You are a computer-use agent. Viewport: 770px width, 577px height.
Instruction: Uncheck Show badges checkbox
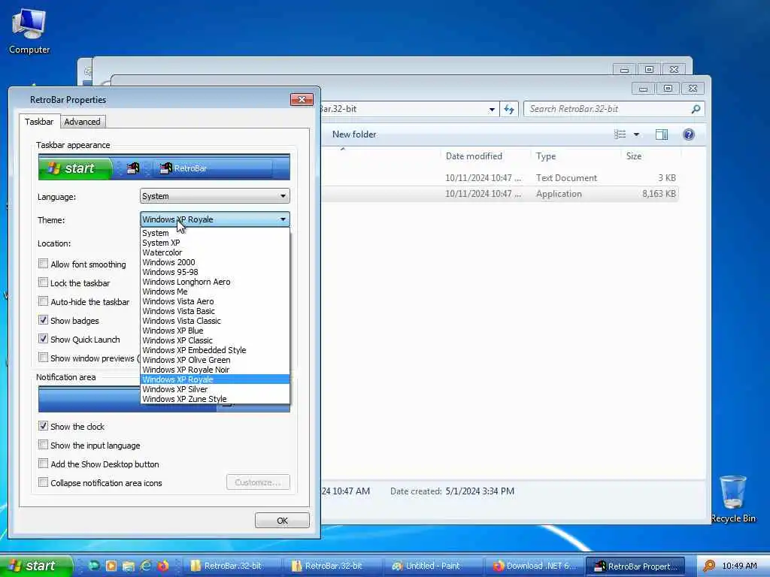click(x=43, y=320)
